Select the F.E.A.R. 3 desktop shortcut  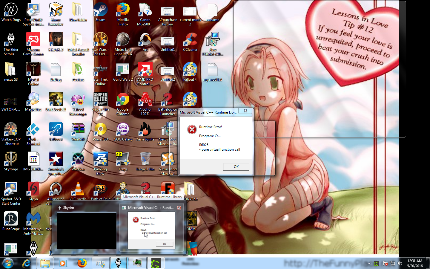56,42
